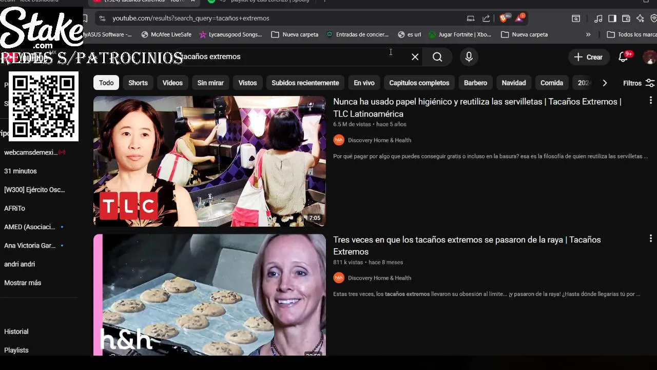Open Historial in the sidebar
This screenshot has width=657, height=370.
click(16, 331)
